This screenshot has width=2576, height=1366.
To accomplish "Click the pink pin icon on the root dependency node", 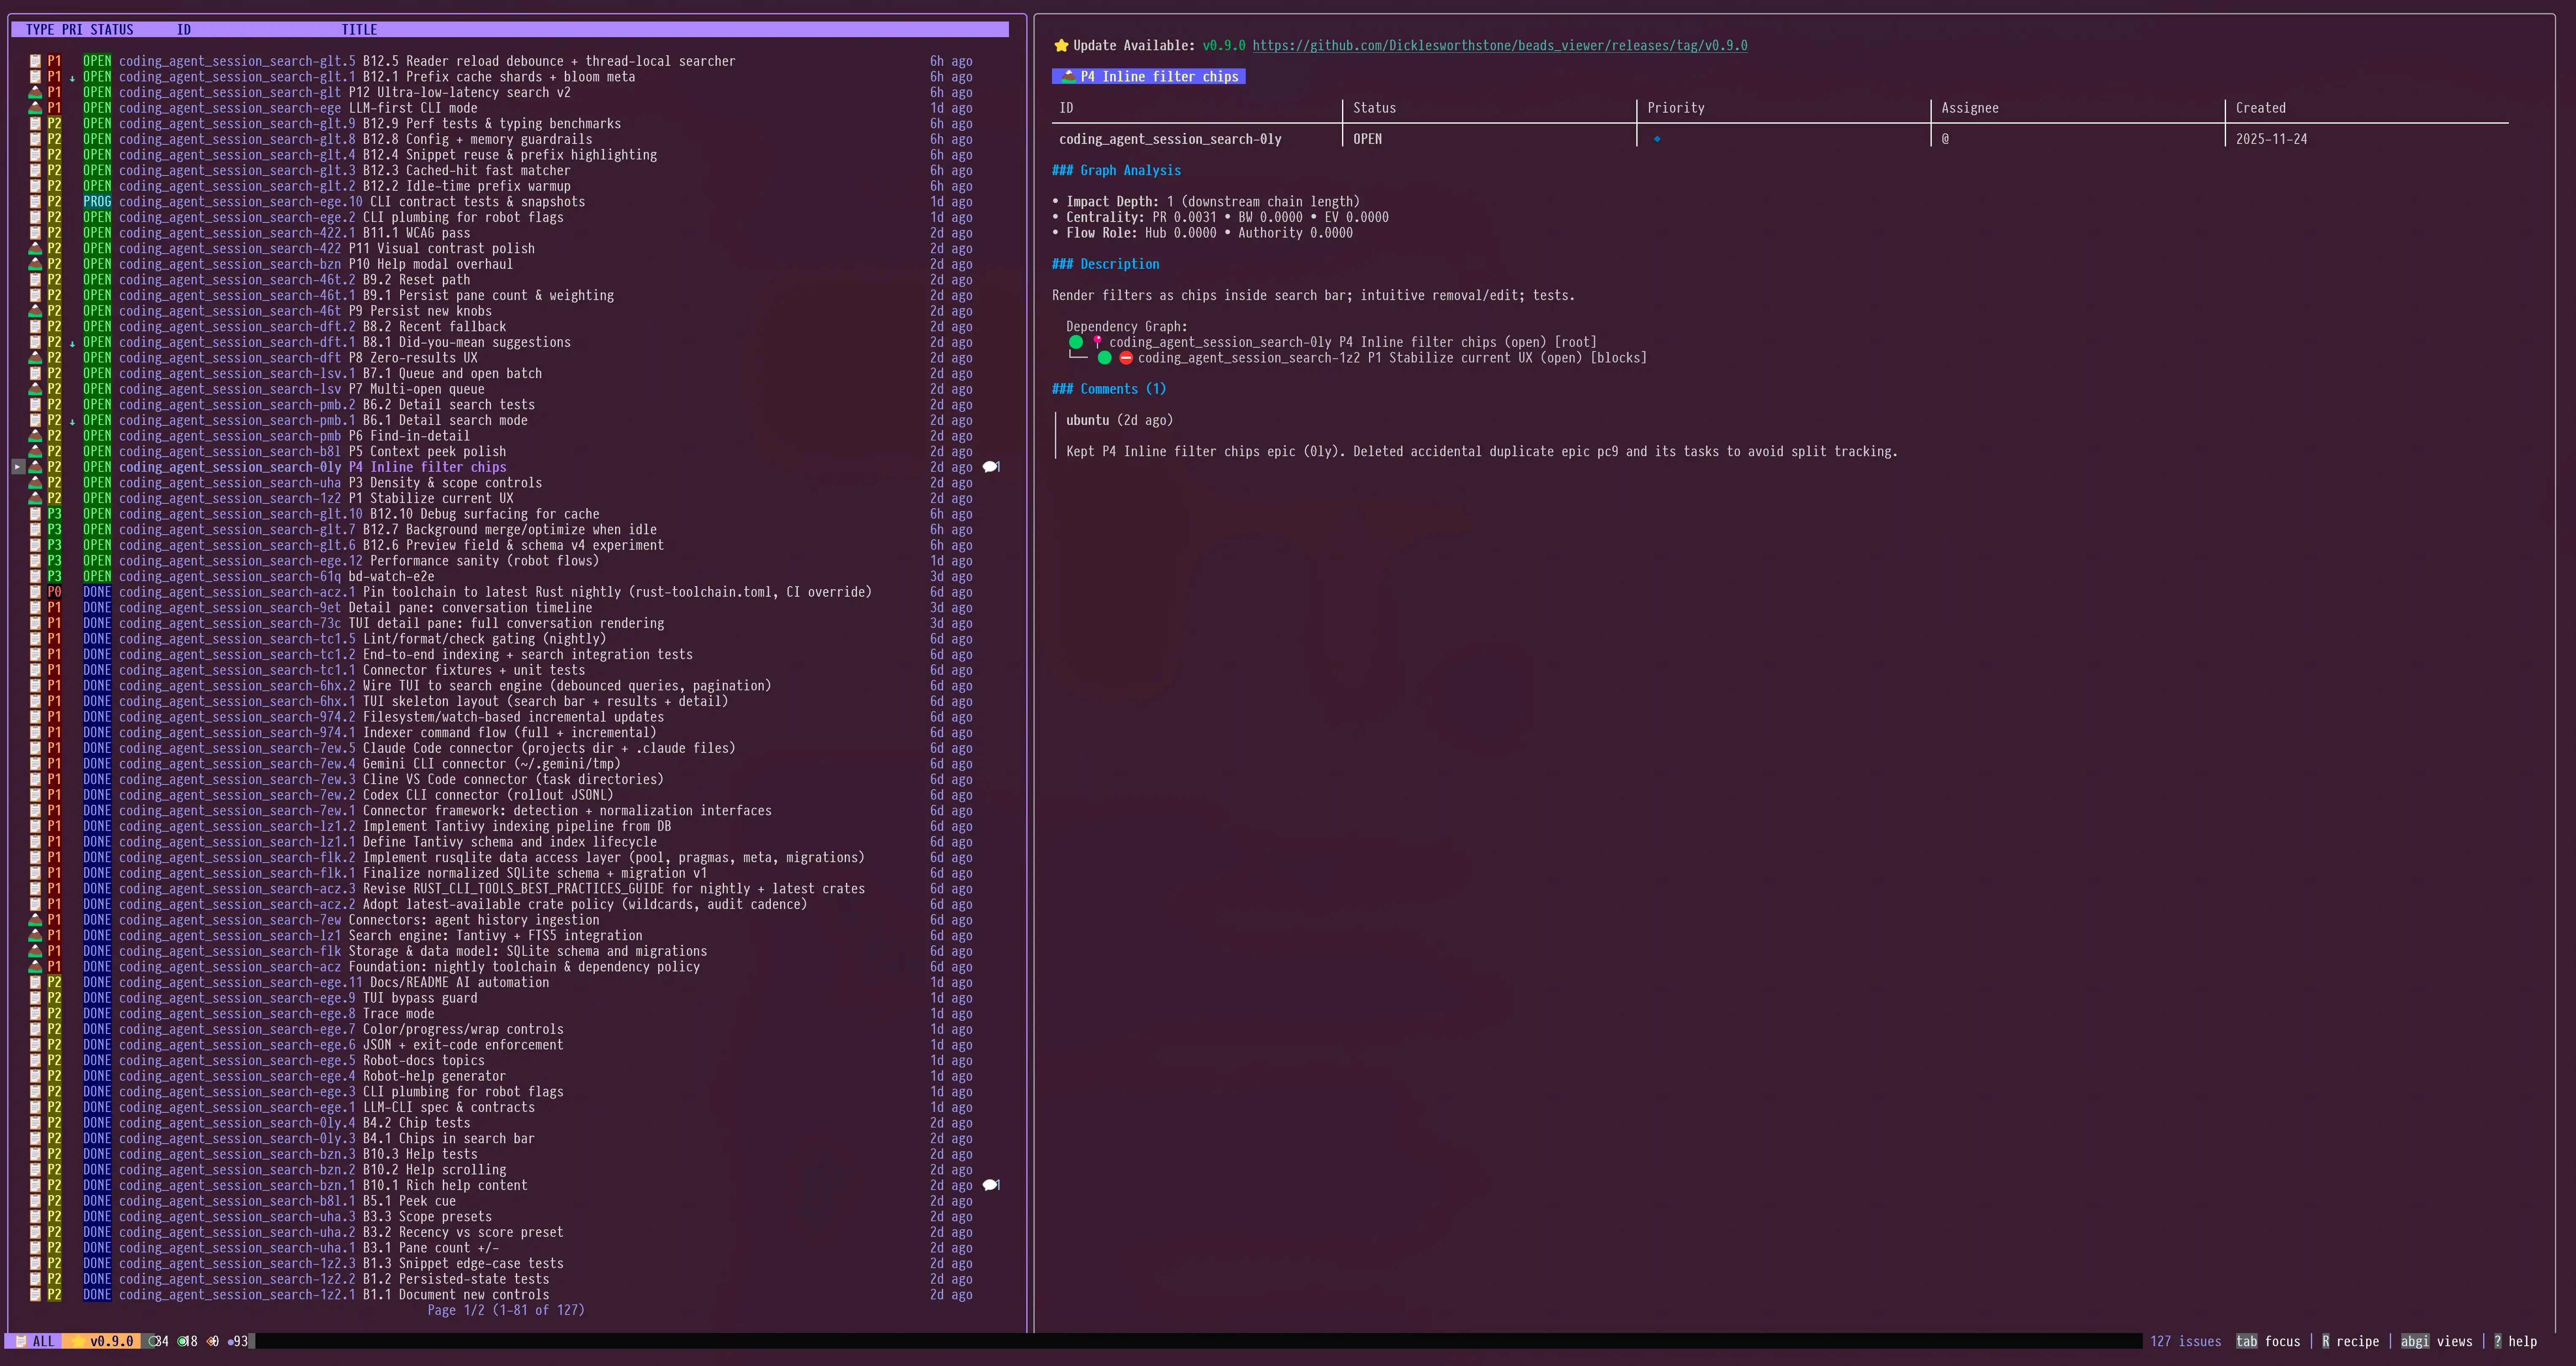I will point(1097,342).
